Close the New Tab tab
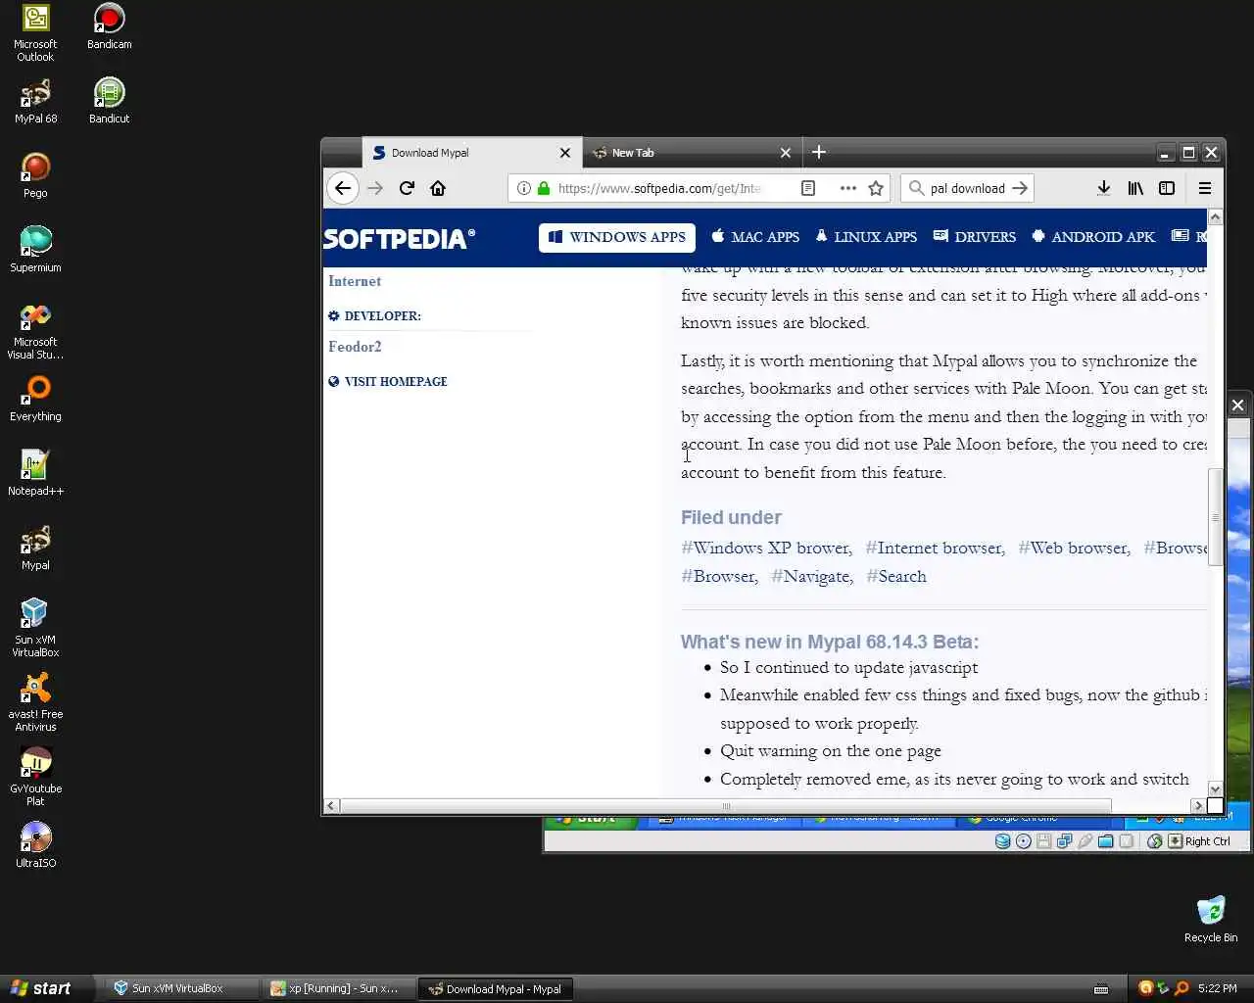This screenshot has height=1003, width=1254. point(786,153)
